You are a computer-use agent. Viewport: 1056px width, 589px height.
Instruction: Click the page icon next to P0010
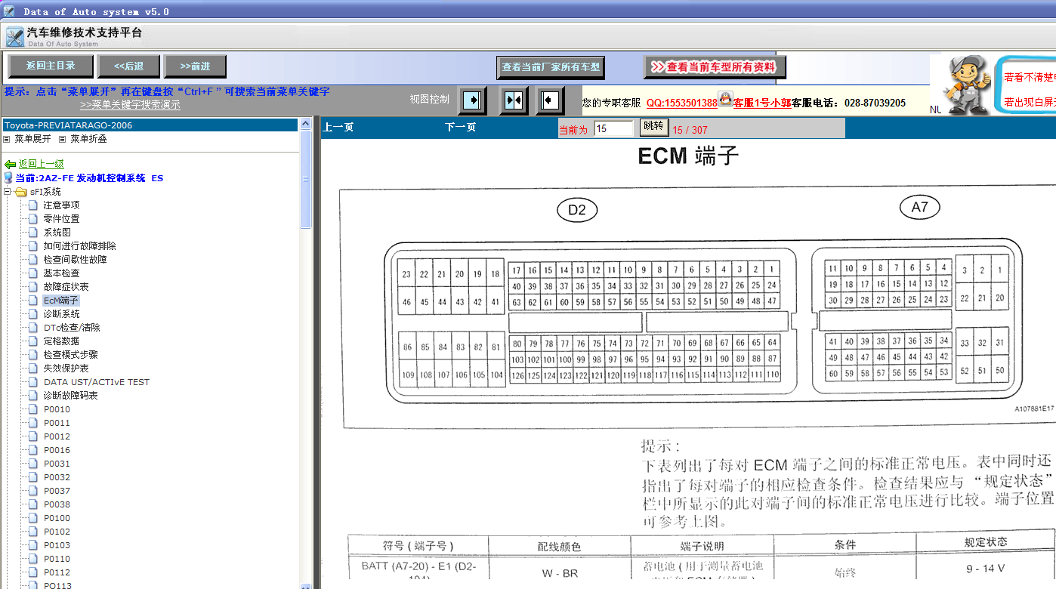(32, 409)
